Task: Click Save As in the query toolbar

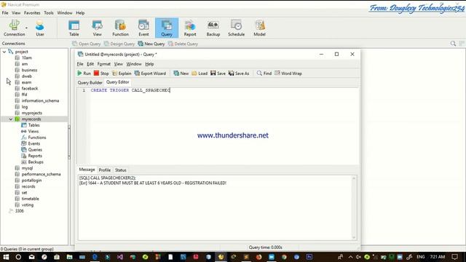Action: point(239,73)
